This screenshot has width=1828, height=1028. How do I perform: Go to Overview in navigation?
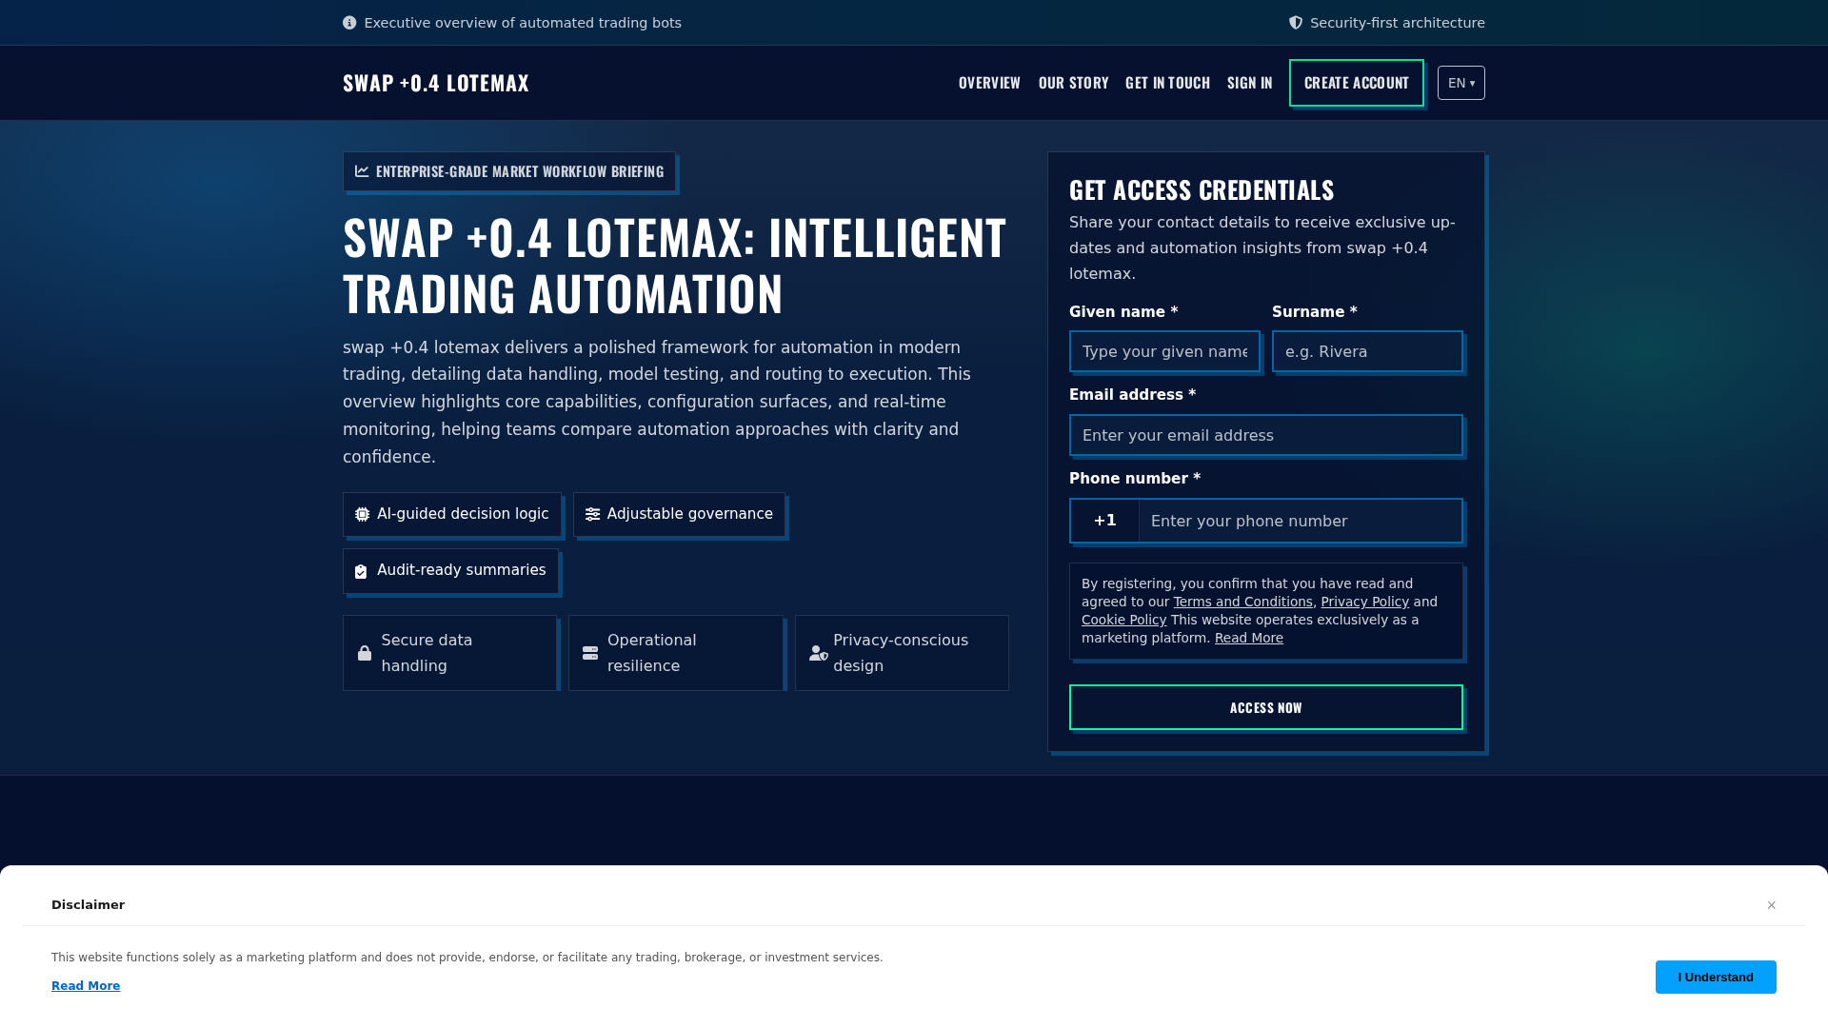point(989,83)
